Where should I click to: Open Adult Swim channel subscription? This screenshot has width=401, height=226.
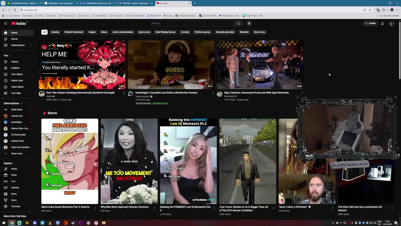(x=18, y=110)
